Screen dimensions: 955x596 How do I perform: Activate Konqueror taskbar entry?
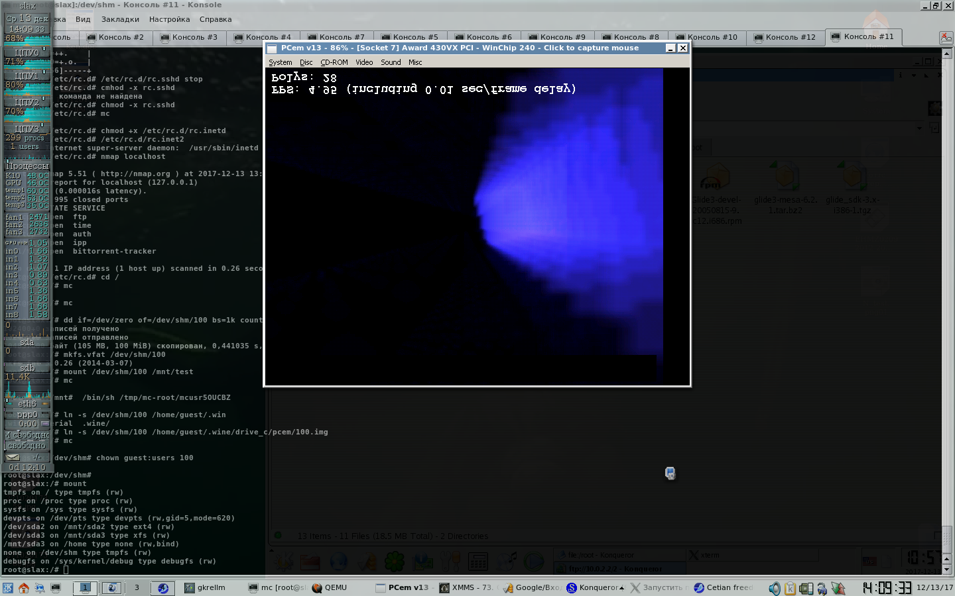(x=596, y=587)
